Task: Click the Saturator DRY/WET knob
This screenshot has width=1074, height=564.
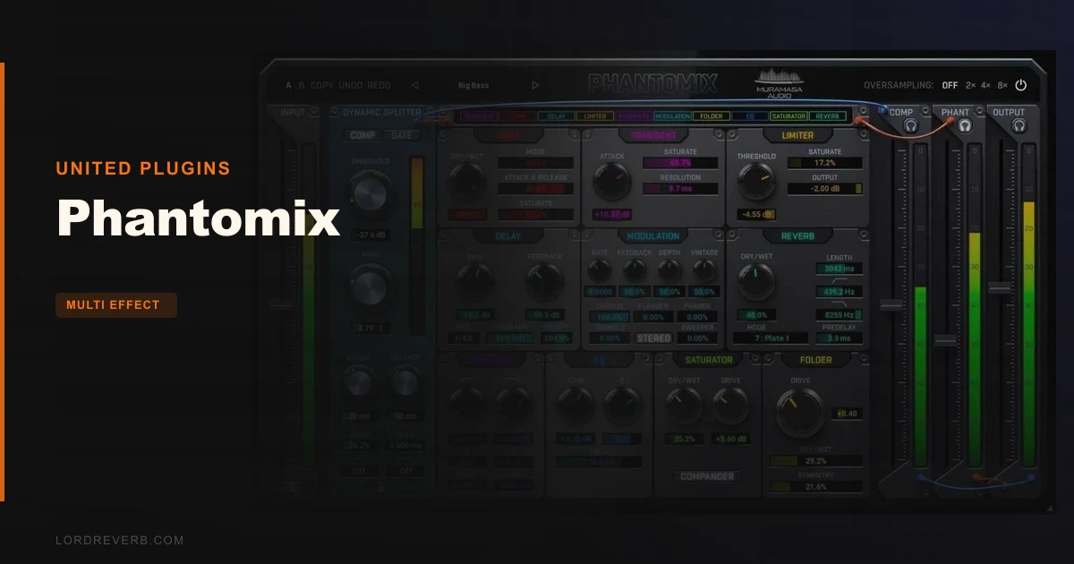Action: [x=685, y=406]
